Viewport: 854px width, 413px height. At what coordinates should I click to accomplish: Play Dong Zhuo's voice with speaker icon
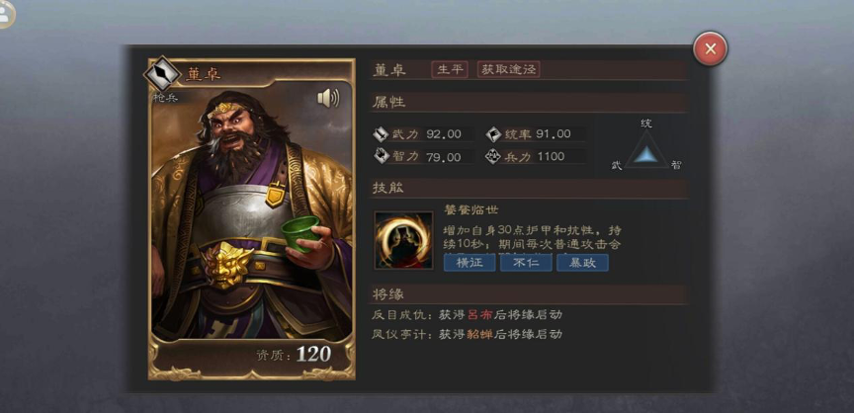coord(328,99)
